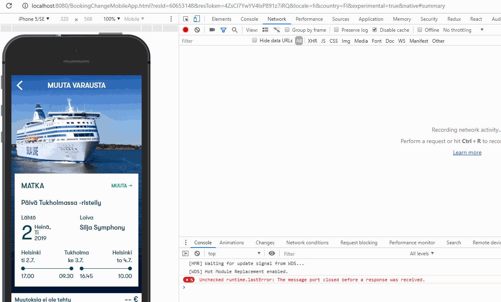This screenshot has height=302, width=501.
Task: Rotate the device dimensions icon
Action: coord(76,19)
